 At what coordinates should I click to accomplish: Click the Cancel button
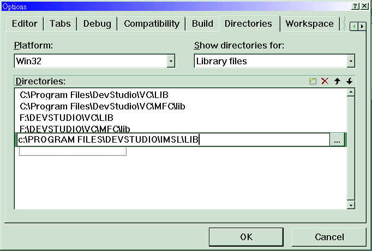tap(329, 237)
